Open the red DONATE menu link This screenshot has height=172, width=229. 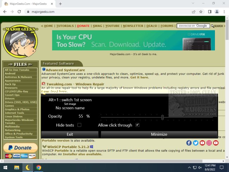click(83, 26)
